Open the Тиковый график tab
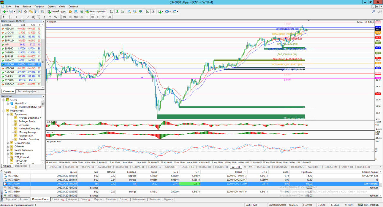Image resolution: width=383 pixels, height=207 pixels. pyautogui.click(x=27, y=91)
